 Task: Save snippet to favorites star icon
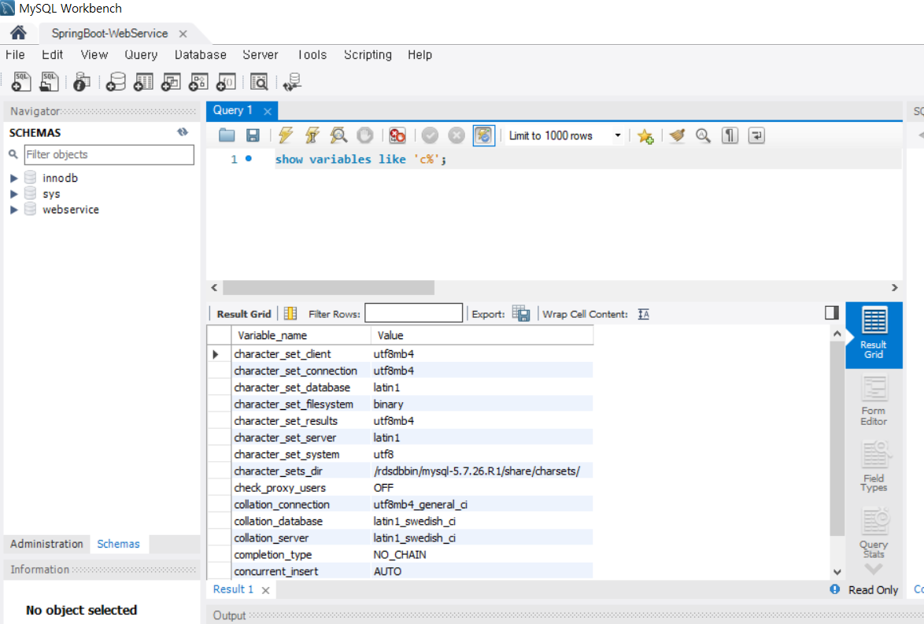coord(645,136)
